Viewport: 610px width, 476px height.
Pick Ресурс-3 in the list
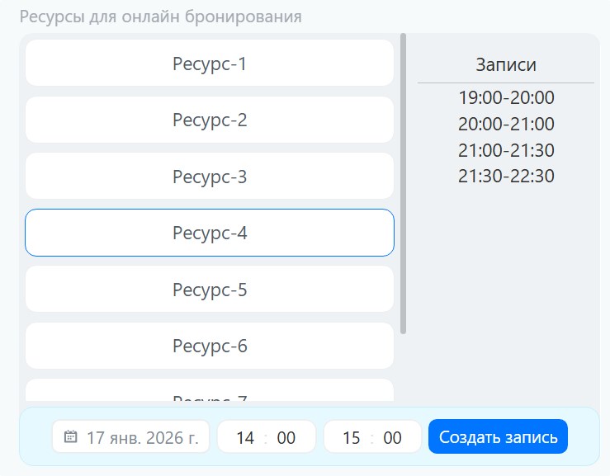[210, 177]
